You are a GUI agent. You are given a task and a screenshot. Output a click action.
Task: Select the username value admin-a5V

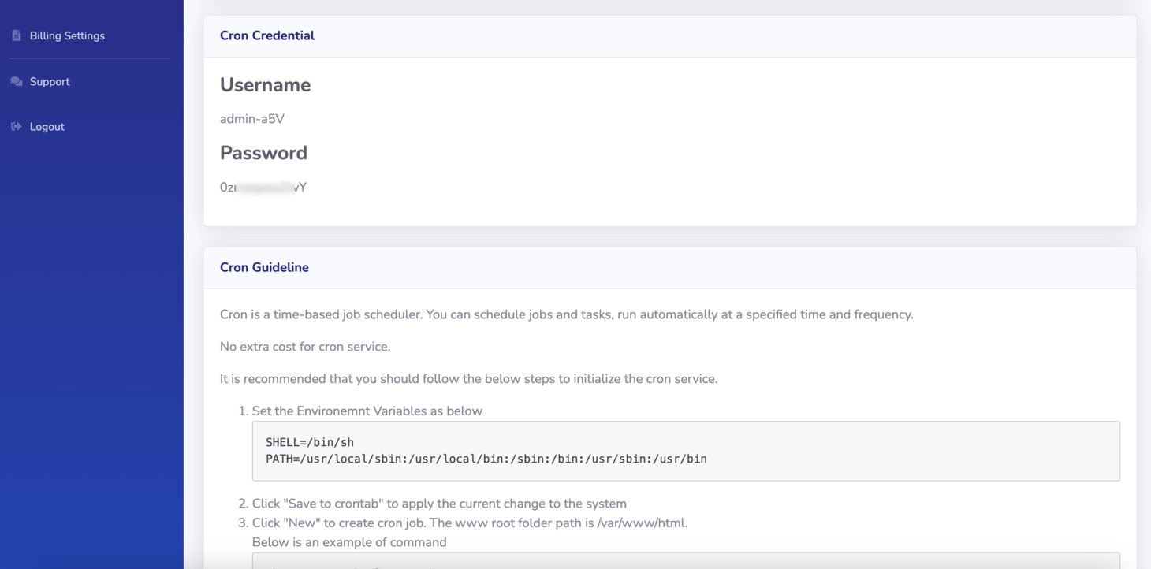[x=252, y=119]
